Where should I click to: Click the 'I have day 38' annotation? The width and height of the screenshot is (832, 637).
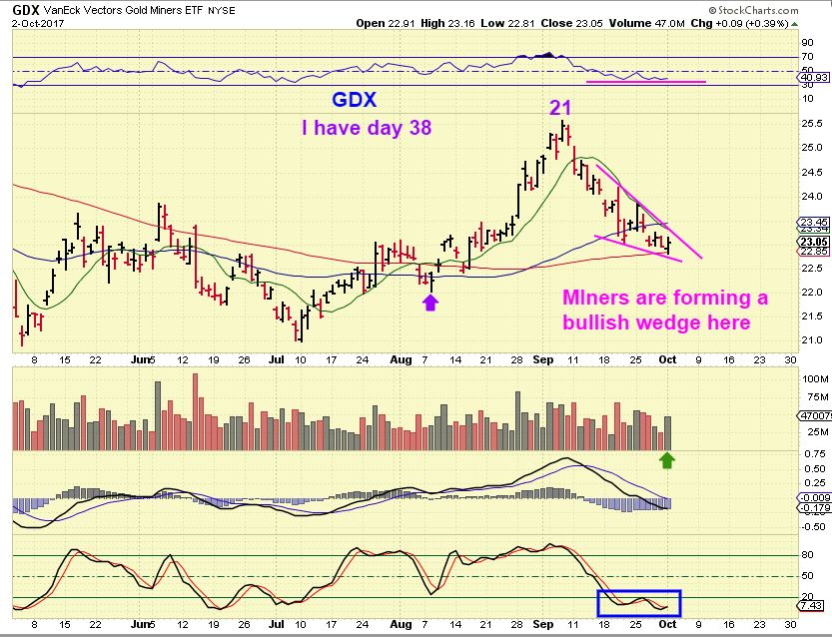367,128
